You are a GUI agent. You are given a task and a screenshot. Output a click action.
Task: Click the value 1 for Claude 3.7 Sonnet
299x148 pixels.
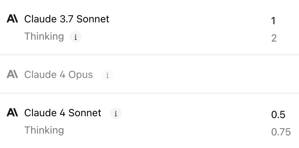coord(274,21)
